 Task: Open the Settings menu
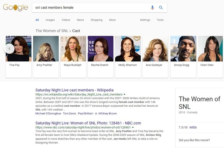click(145, 20)
